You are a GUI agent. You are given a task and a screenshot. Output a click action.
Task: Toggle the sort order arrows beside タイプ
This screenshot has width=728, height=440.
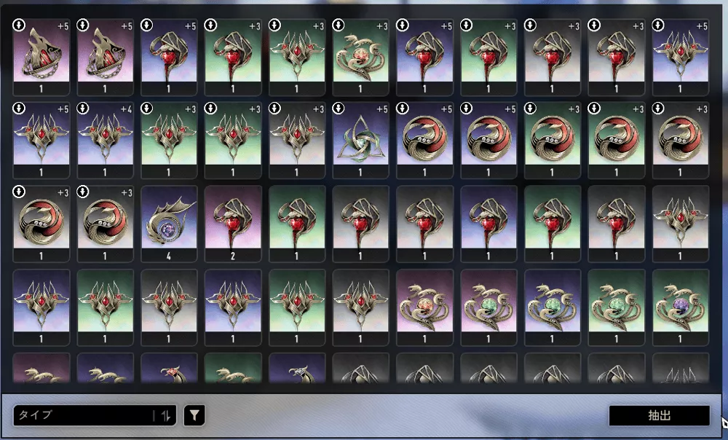pyautogui.click(x=166, y=415)
